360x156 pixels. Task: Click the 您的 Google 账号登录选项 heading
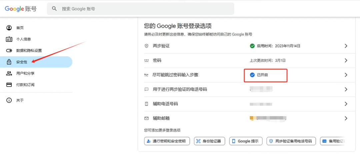point(178,26)
